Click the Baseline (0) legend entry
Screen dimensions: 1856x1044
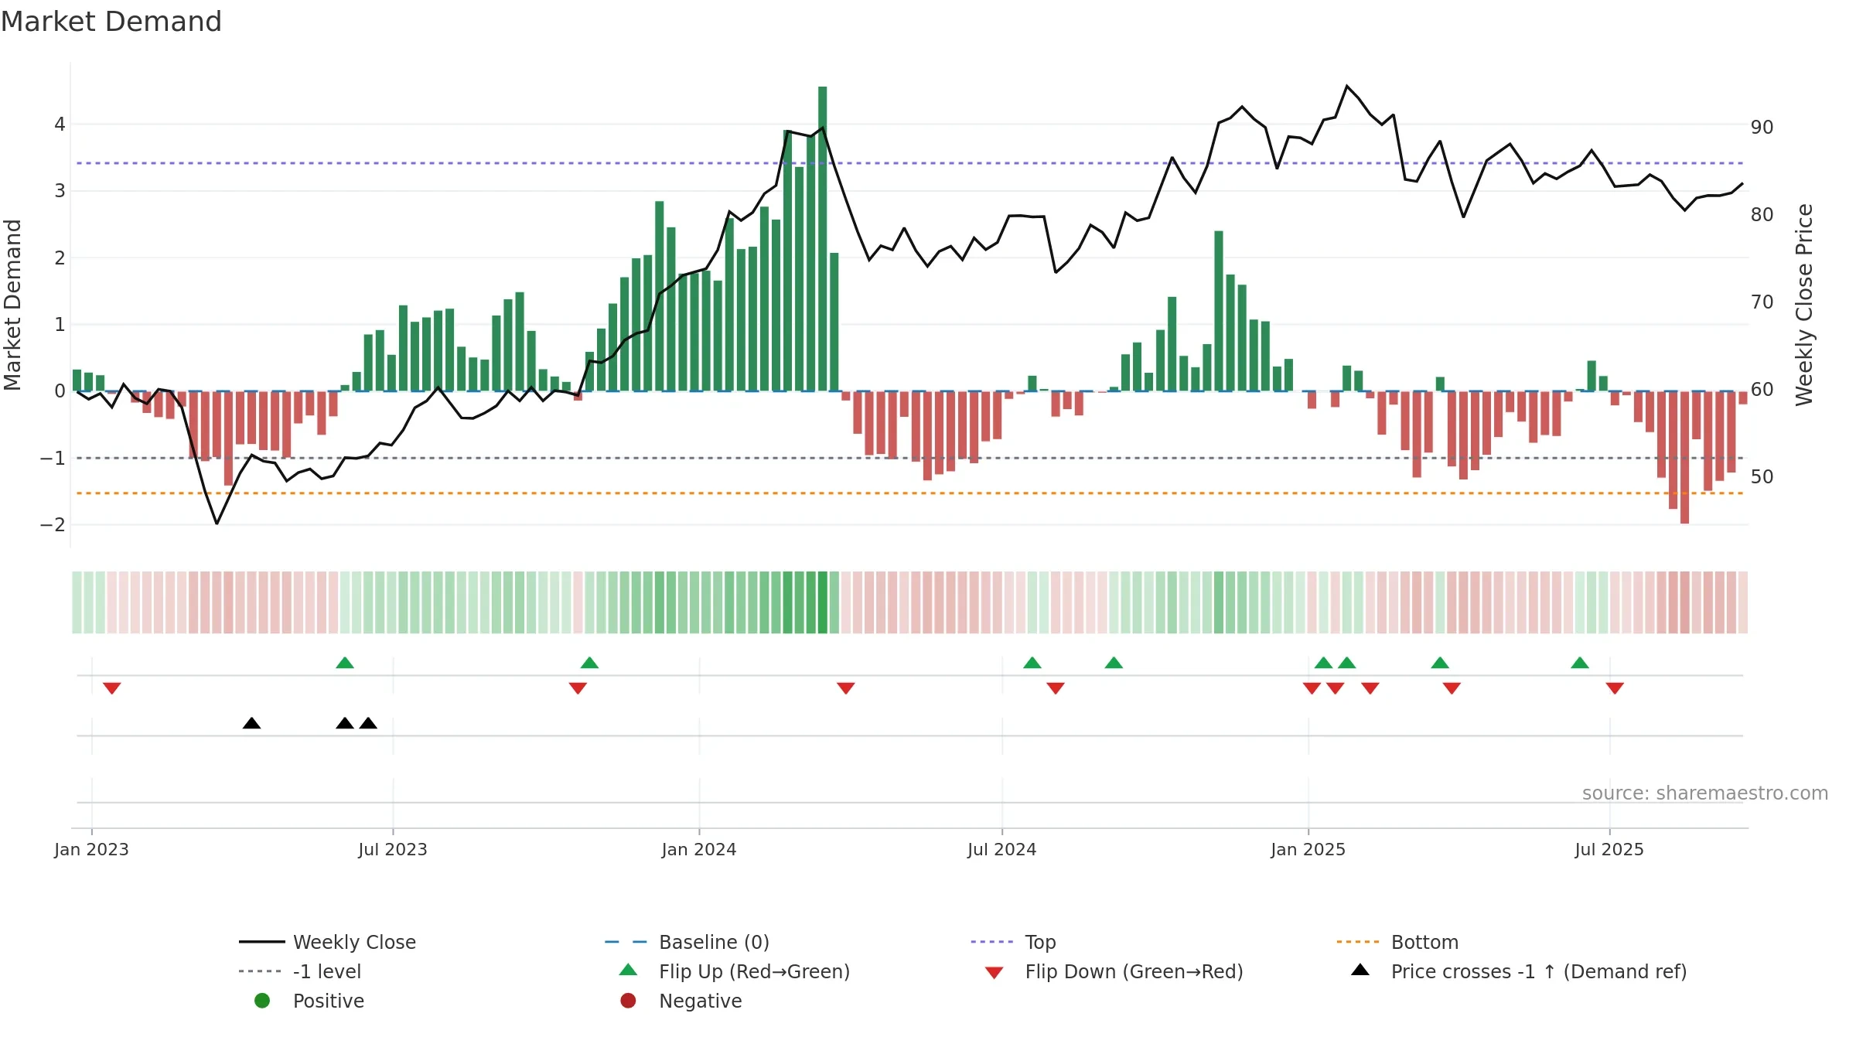pyautogui.click(x=687, y=942)
